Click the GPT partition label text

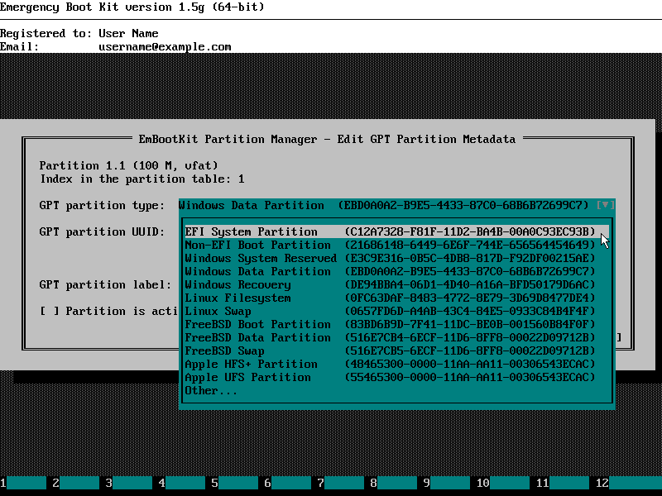[x=105, y=284]
